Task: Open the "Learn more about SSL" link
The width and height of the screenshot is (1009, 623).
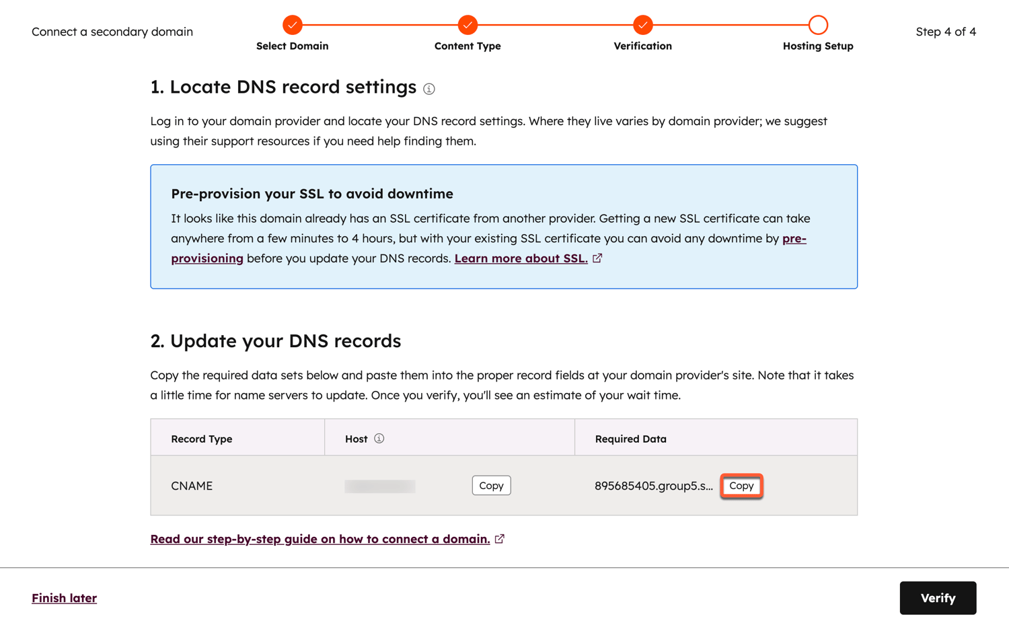Action: 521,258
